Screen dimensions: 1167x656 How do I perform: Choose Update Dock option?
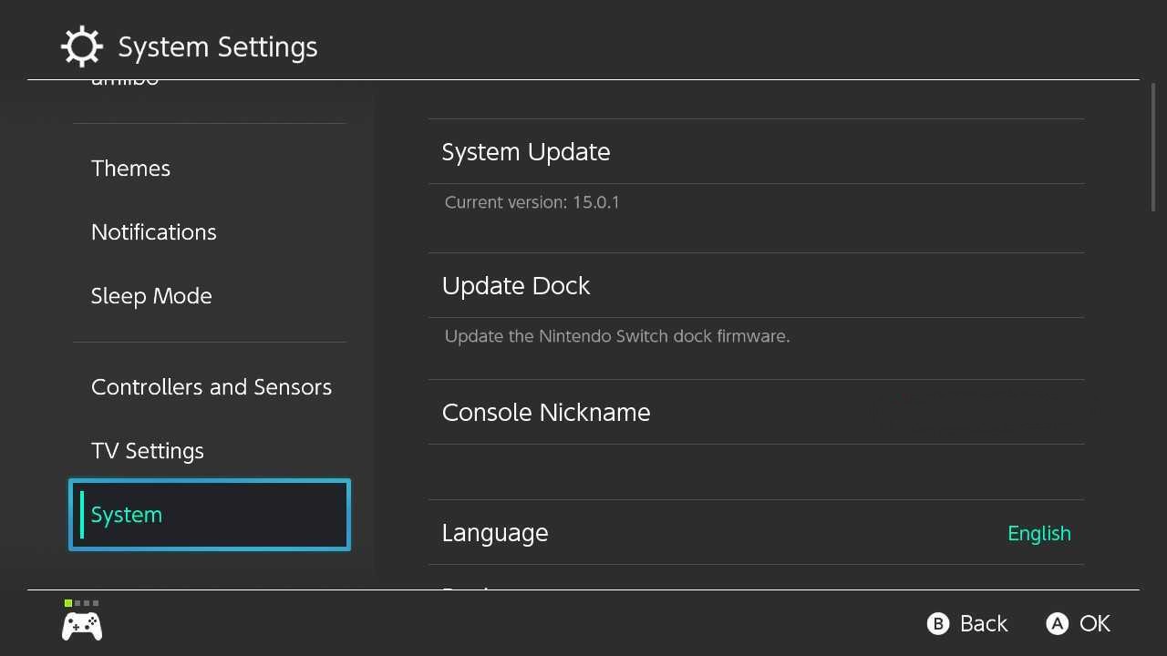[515, 286]
